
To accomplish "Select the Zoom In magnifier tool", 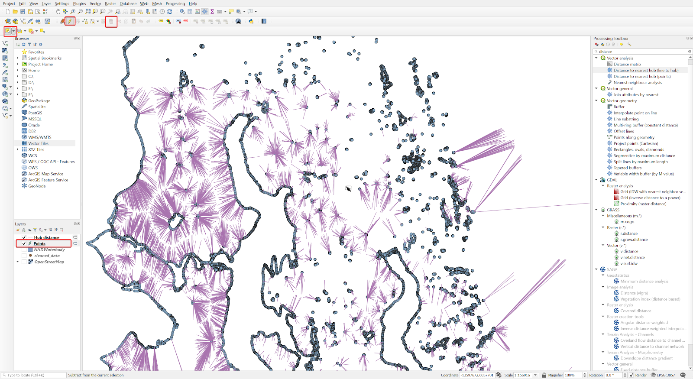I will (73, 12).
